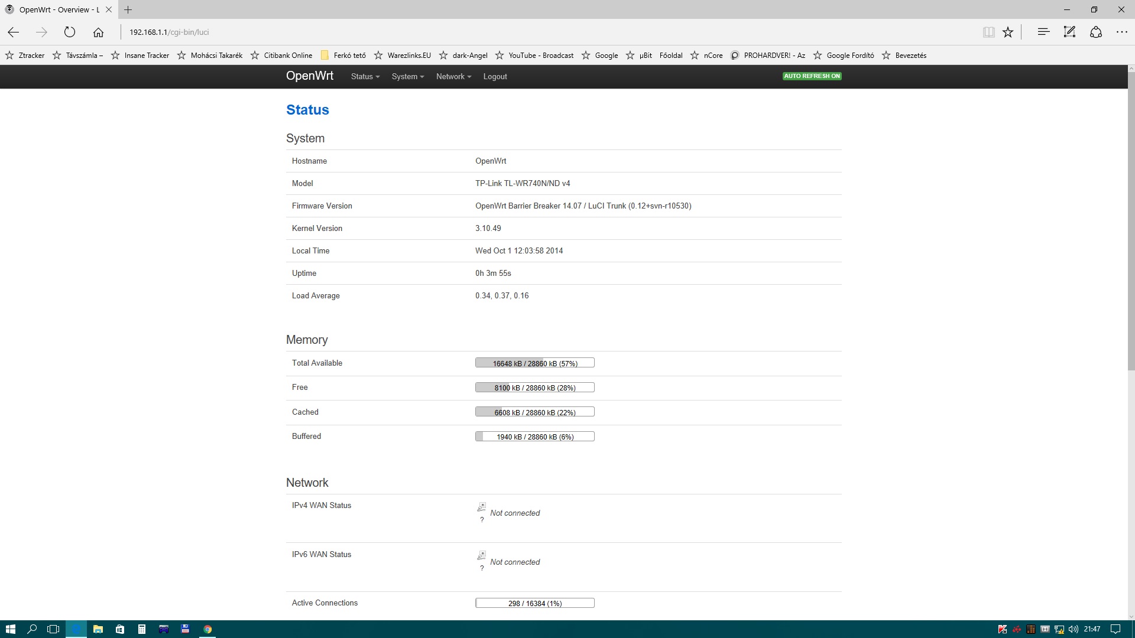
Task: Expand the Status dropdown menu
Action: click(365, 77)
